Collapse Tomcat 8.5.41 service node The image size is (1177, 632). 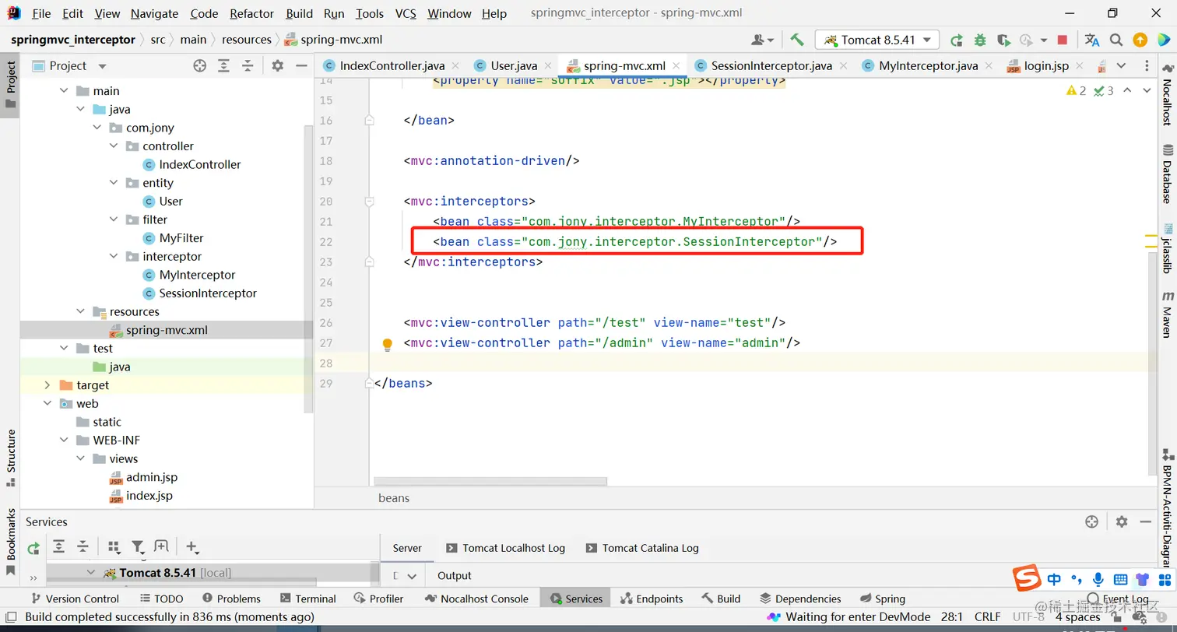click(92, 573)
